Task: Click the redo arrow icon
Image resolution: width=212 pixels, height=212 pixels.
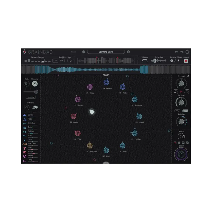Action: click(182, 52)
